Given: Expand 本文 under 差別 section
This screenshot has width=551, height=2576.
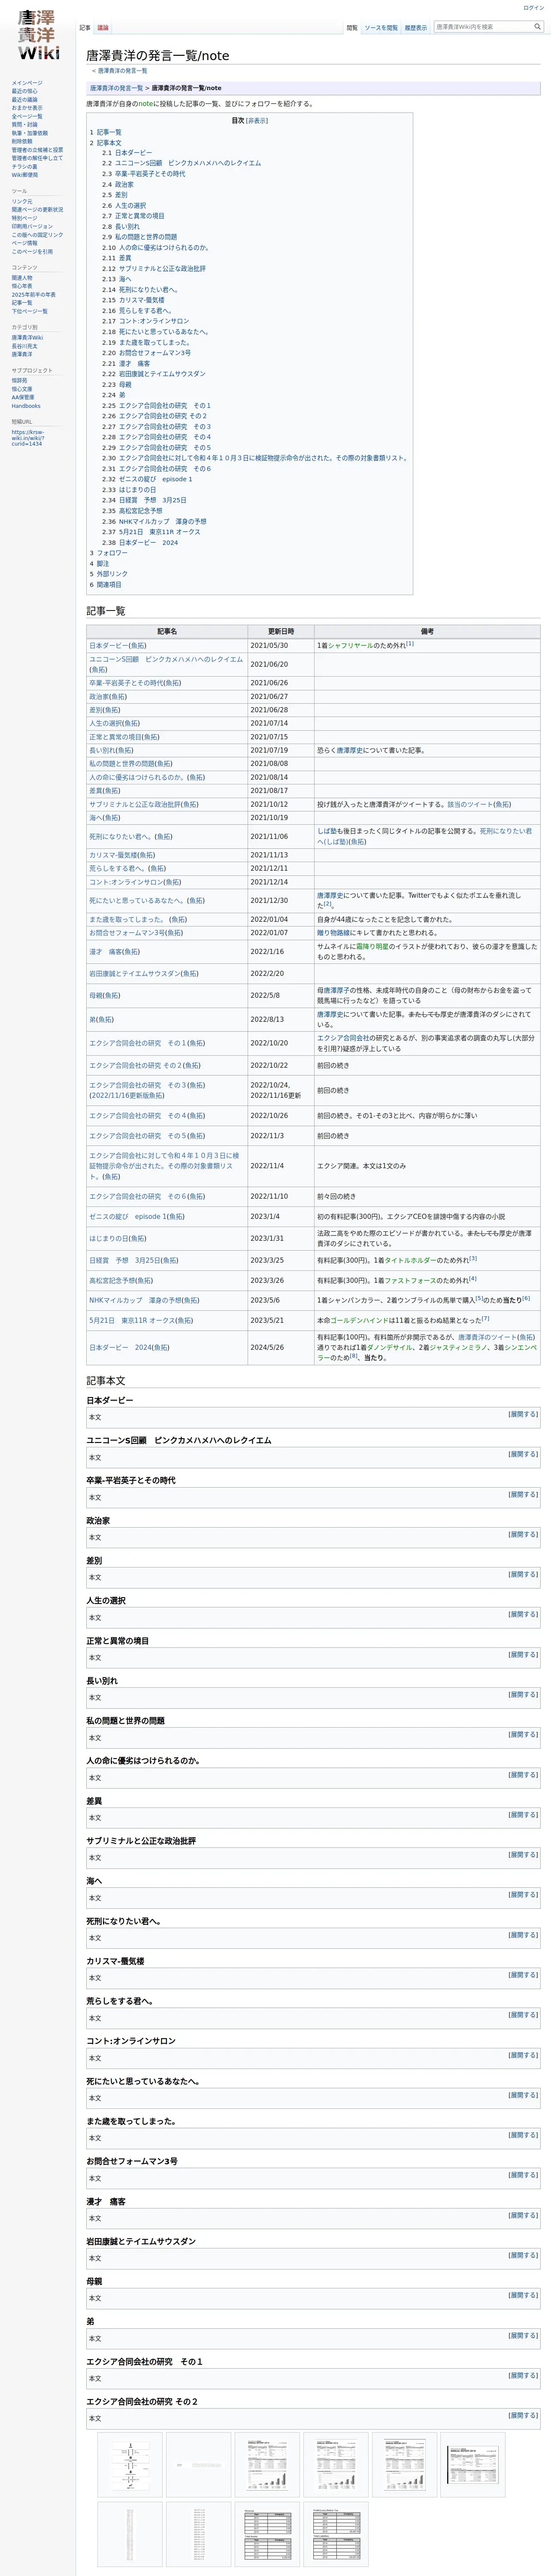Looking at the screenshot, I should (523, 1574).
